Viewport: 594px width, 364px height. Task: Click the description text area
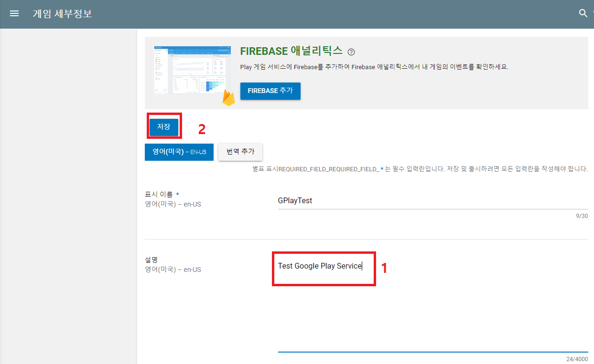coord(433,304)
